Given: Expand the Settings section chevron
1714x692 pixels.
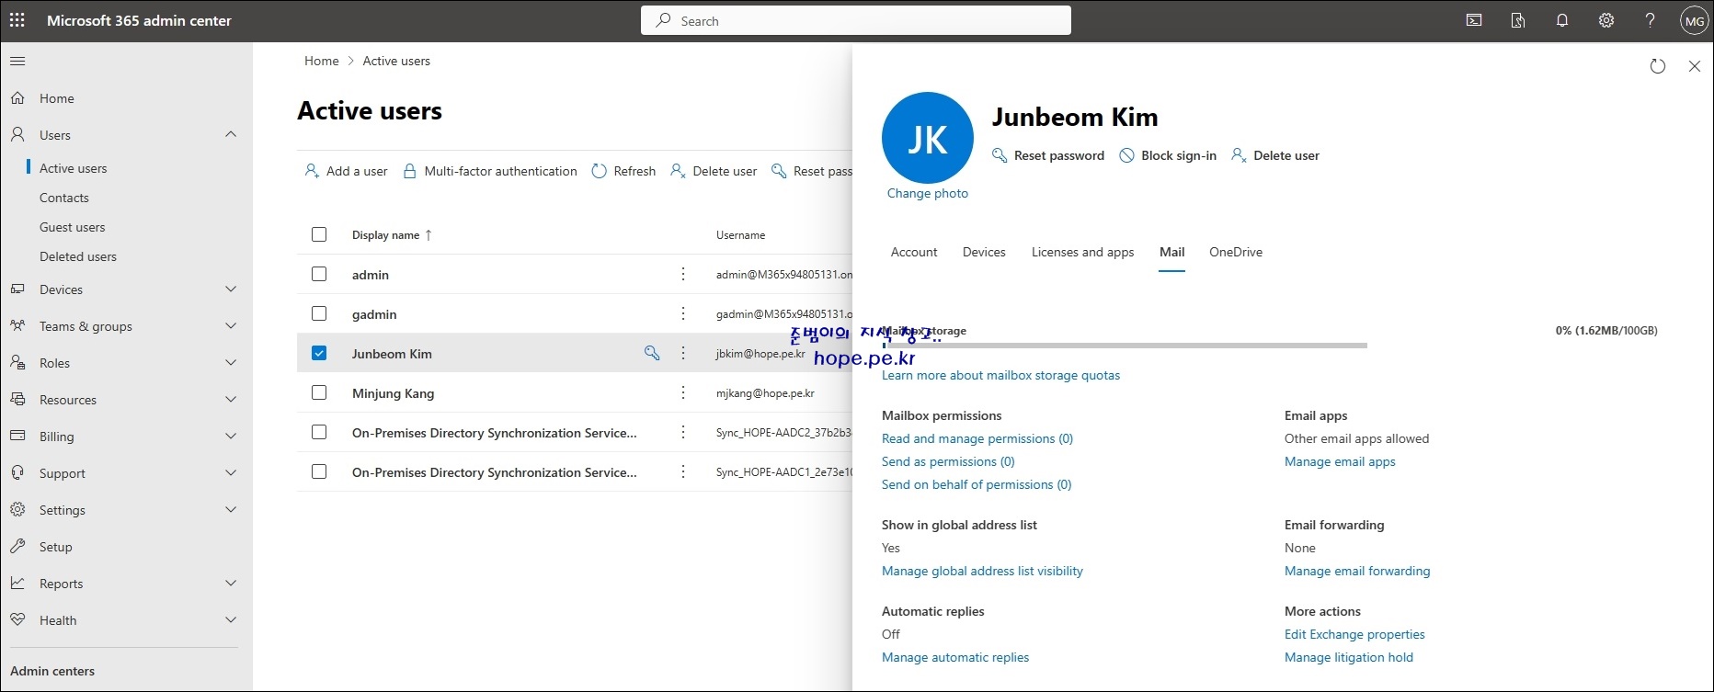Looking at the screenshot, I should pyautogui.click(x=231, y=510).
